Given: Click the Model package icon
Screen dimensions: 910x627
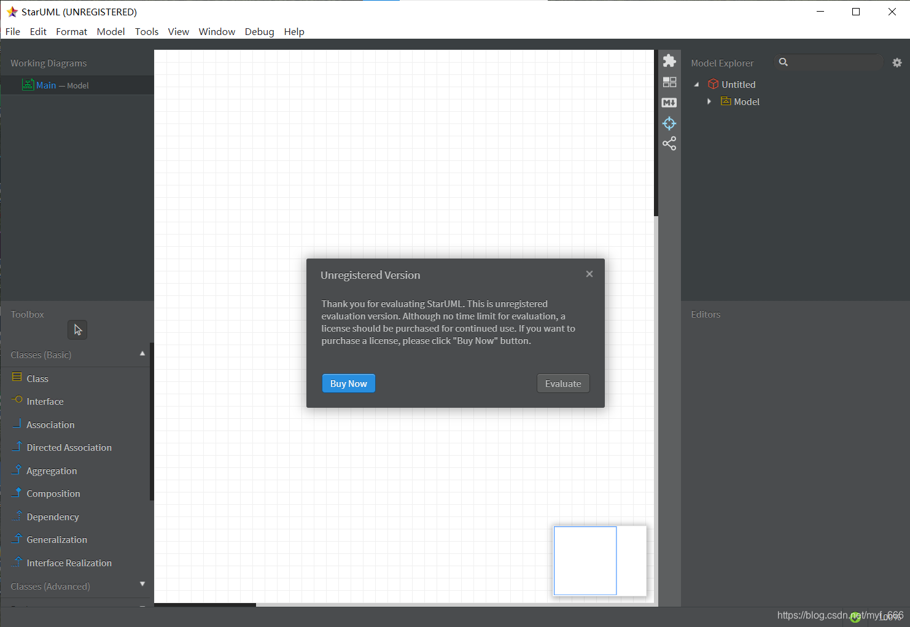Looking at the screenshot, I should (x=726, y=101).
